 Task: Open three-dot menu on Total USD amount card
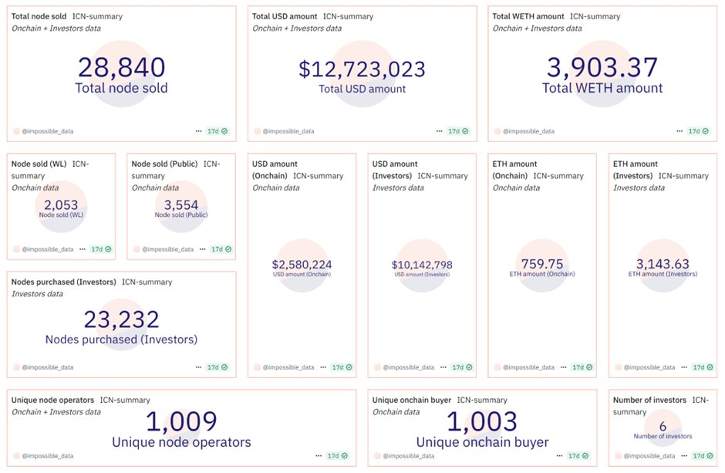click(439, 131)
